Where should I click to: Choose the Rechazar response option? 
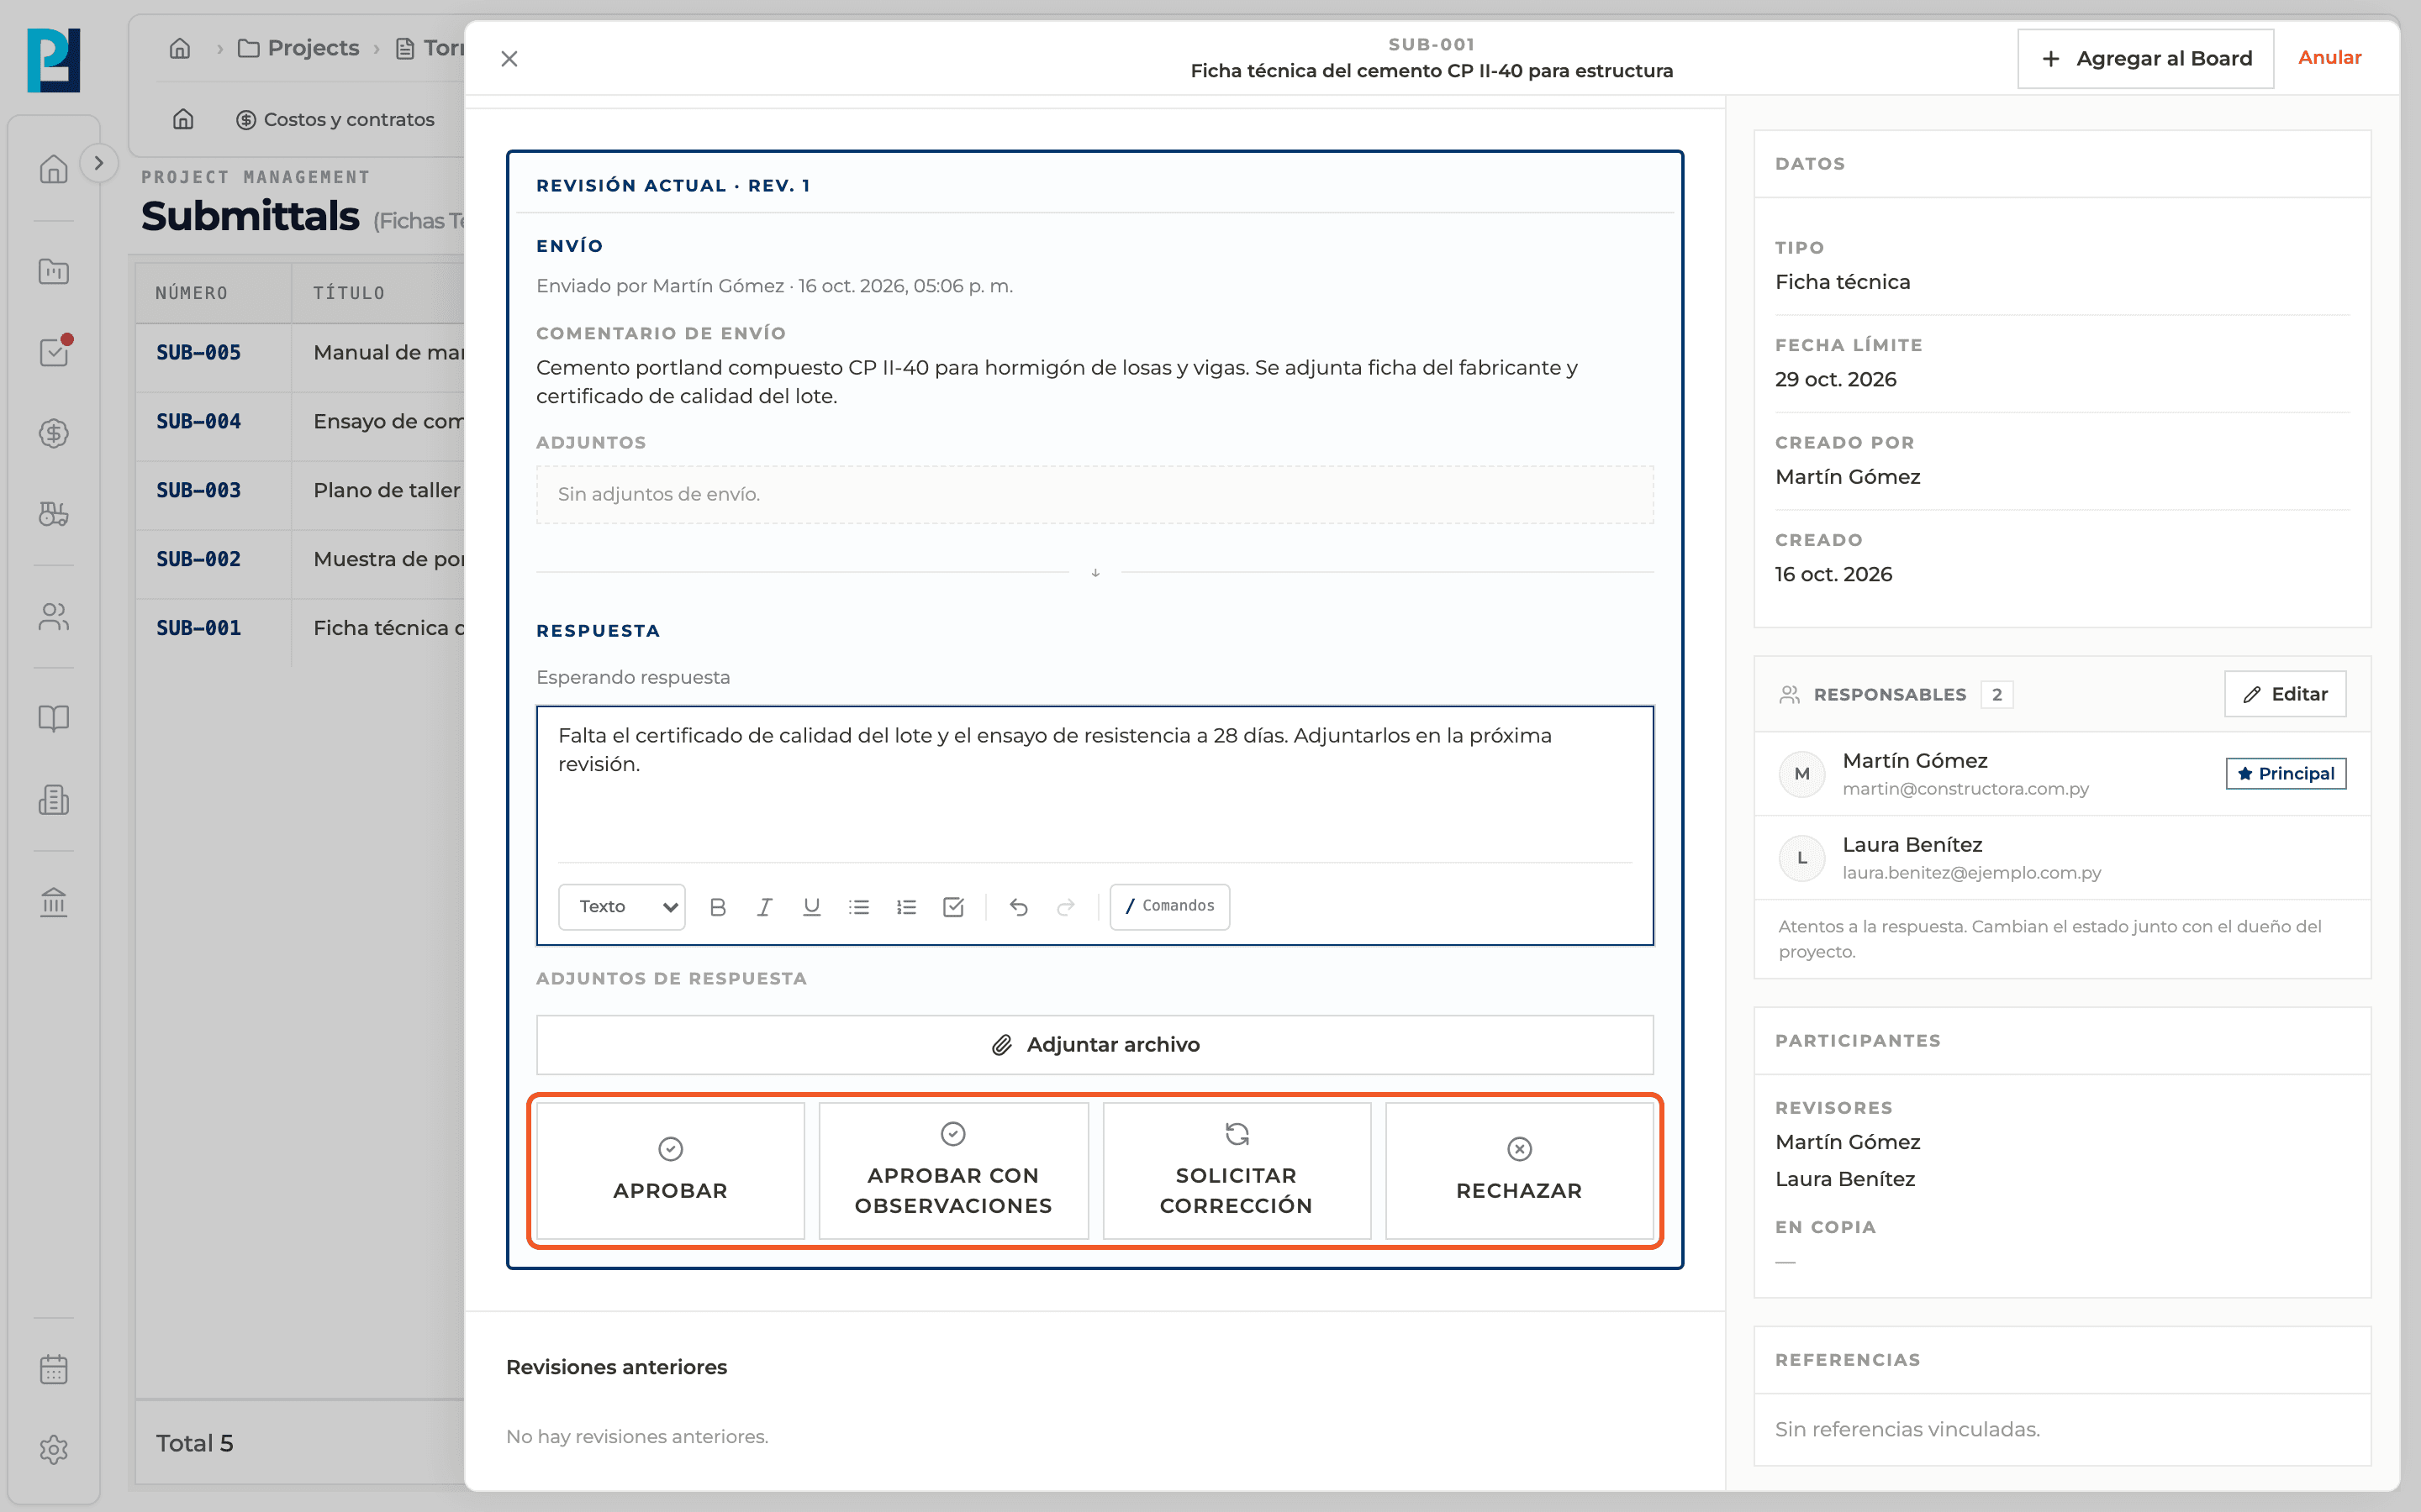(x=1519, y=1170)
